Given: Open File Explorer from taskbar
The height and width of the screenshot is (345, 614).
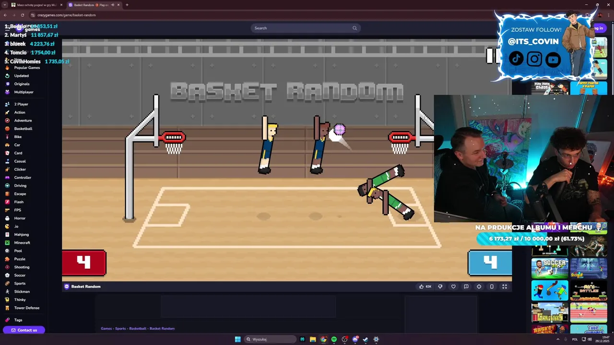Looking at the screenshot, I should click(x=313, y=339).
